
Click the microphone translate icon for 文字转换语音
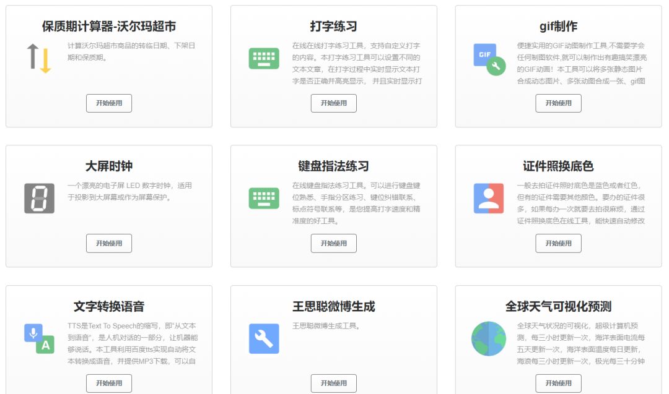click(39, 338)
